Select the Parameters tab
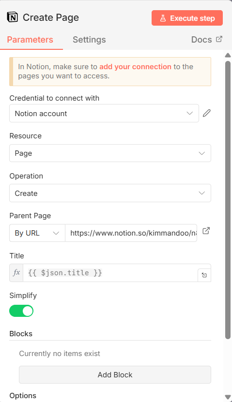 (30, 40)
